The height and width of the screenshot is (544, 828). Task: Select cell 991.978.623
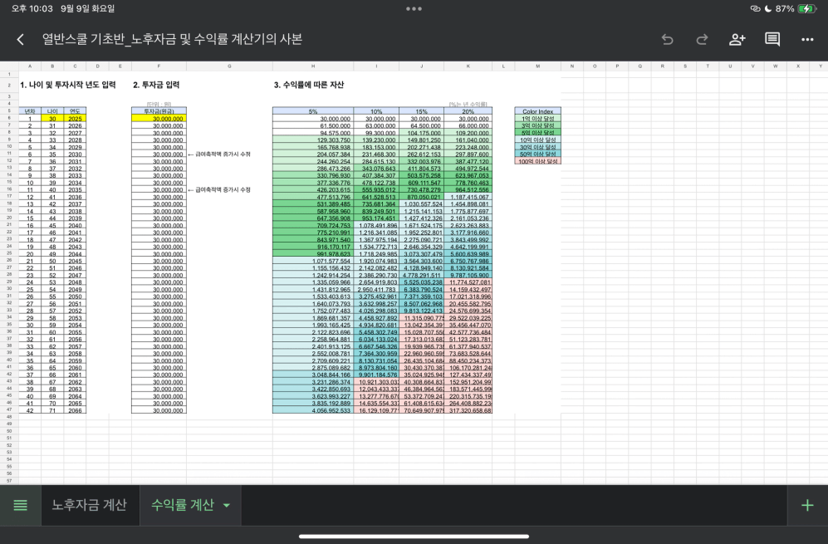(313, 254)
